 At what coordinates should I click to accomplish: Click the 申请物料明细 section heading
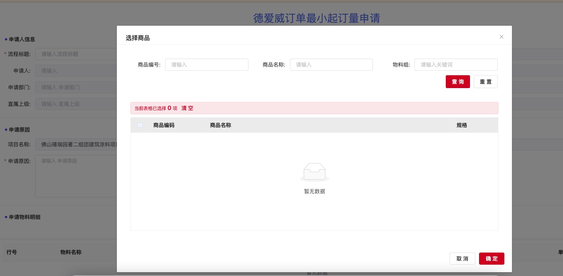click(x=25, y=217)
